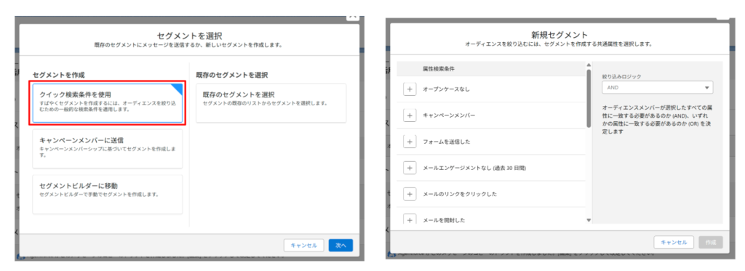Click the フォームを送信した row text
This screenshot has height=271, width=745.
pyautogui.click(x=446, y=142)
